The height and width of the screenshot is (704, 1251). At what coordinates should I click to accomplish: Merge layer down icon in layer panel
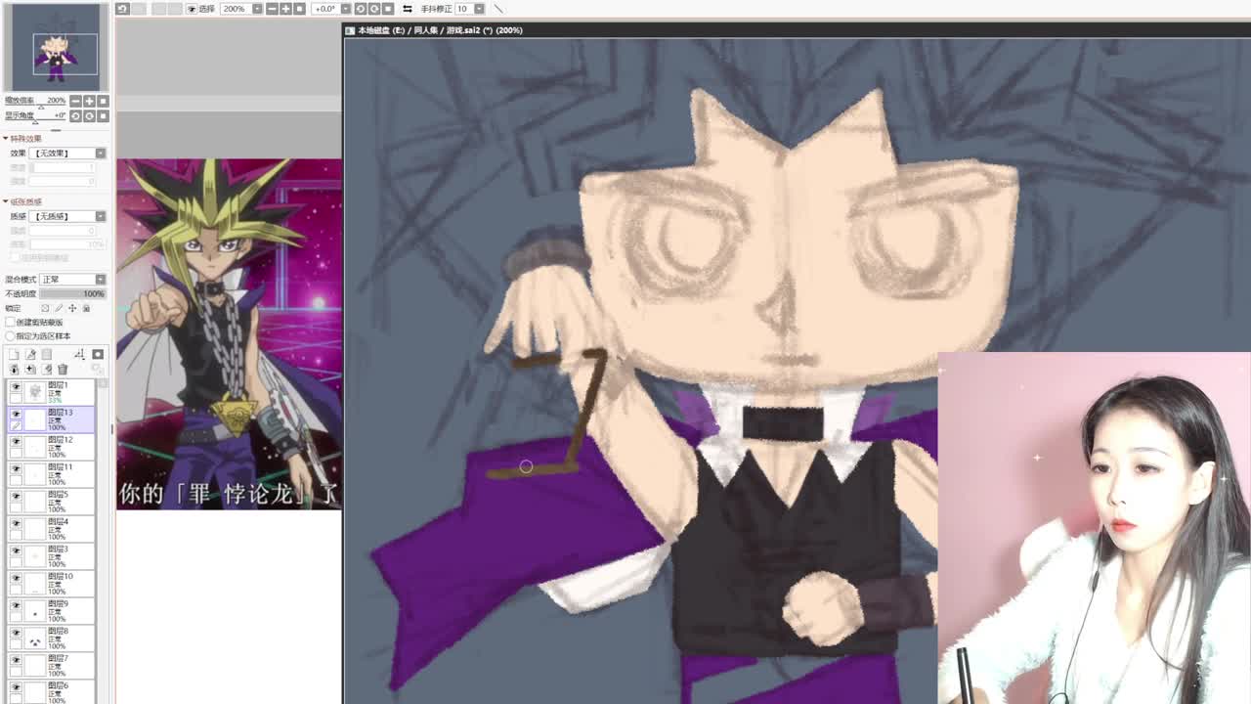(30, 369)
